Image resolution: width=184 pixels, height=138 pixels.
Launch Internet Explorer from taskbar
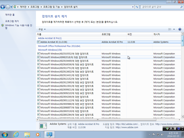[x=16, y=135]
